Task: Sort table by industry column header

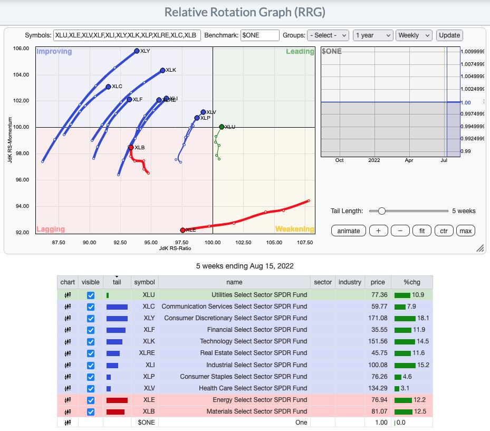Action: coord(350,282)
